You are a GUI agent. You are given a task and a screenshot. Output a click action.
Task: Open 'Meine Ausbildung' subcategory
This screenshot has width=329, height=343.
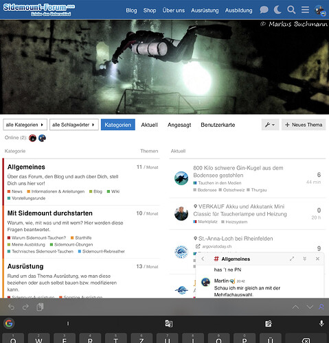(x=26, y=244)
